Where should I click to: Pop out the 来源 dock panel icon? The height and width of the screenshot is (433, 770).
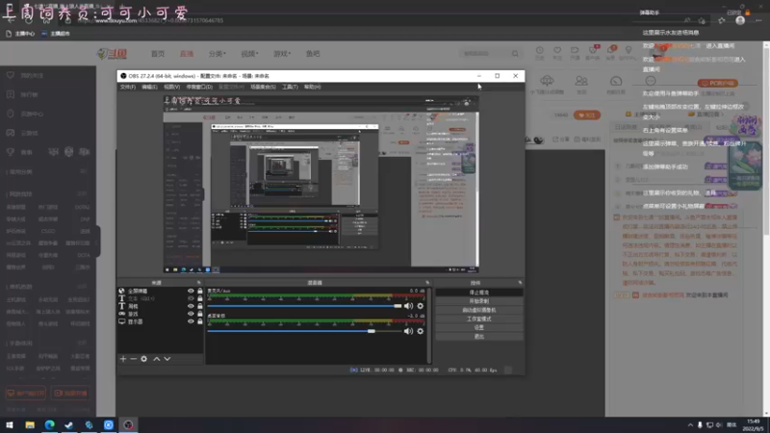pos(199,283)
